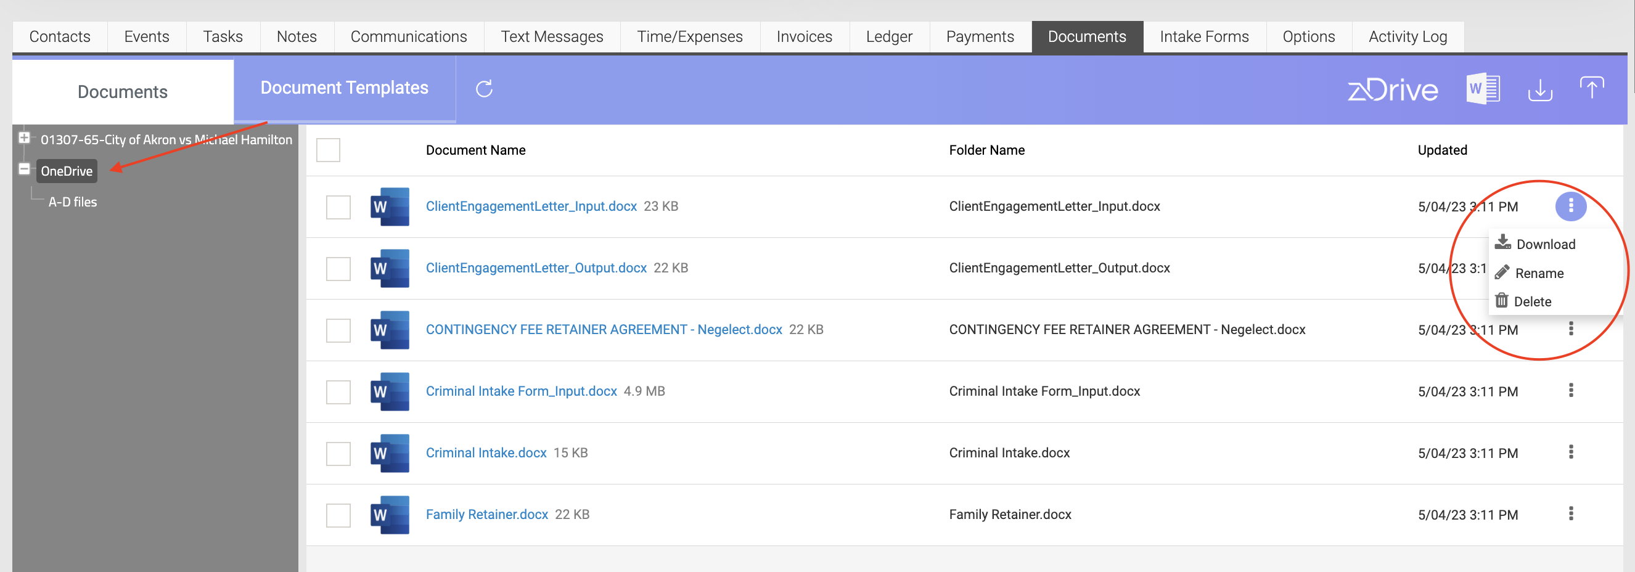
Task: Check the box for CONTINGENCY FEE RETAINER AGREEMENT
Action: pyautogui.click(x=338, y=330)
